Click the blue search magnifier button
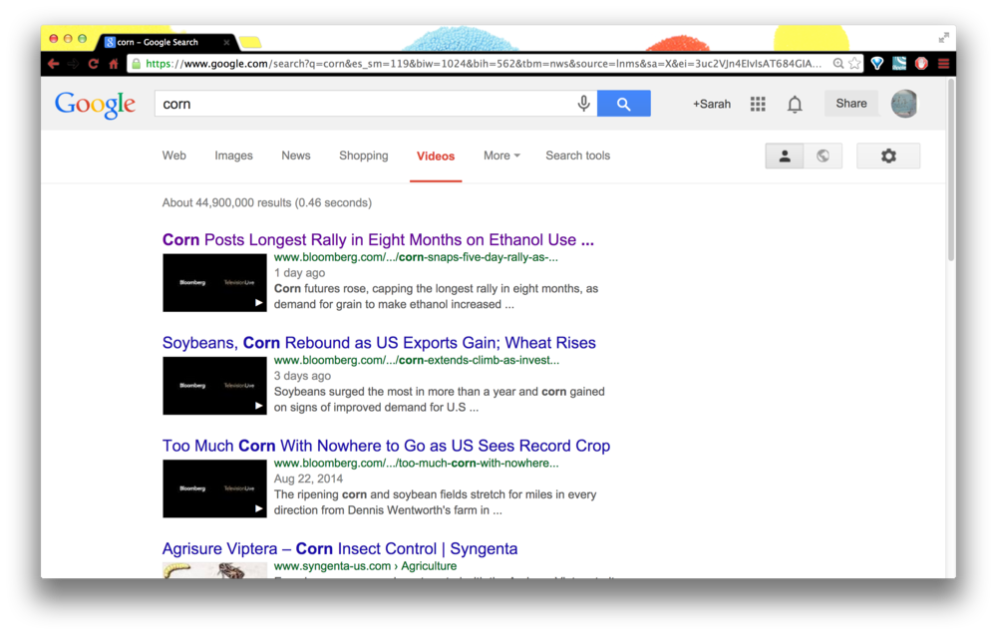This screenshot has width=997, height=635. 624,104
